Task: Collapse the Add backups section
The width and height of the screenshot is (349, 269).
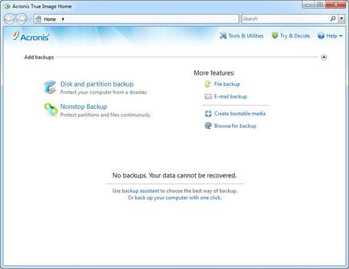Action: (x=324, y=57)
